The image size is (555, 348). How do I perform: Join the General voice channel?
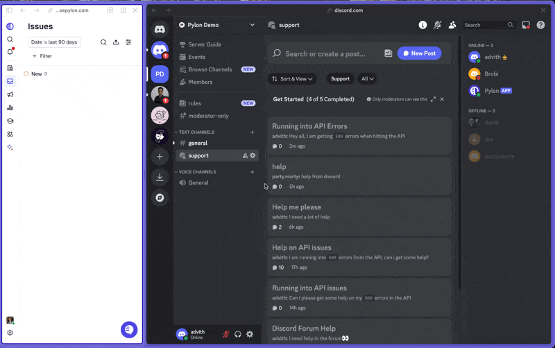[217, 182]
